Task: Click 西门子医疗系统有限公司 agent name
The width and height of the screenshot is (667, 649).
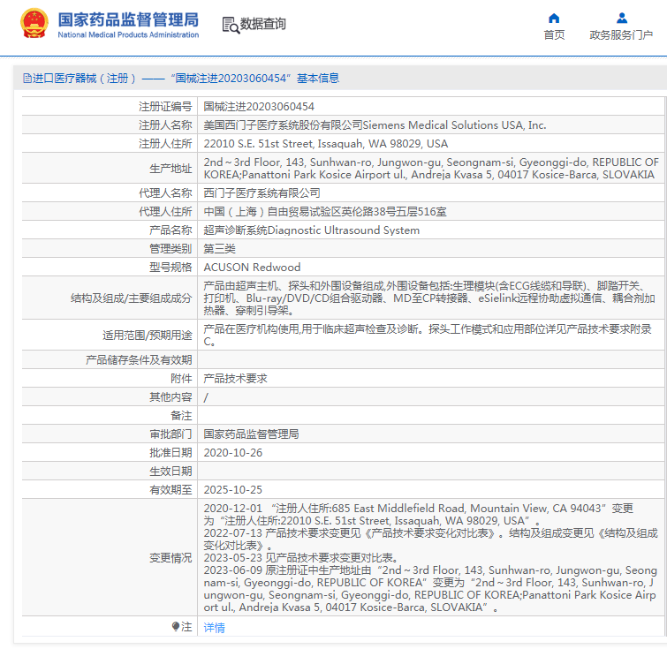Action: point(261,193)
